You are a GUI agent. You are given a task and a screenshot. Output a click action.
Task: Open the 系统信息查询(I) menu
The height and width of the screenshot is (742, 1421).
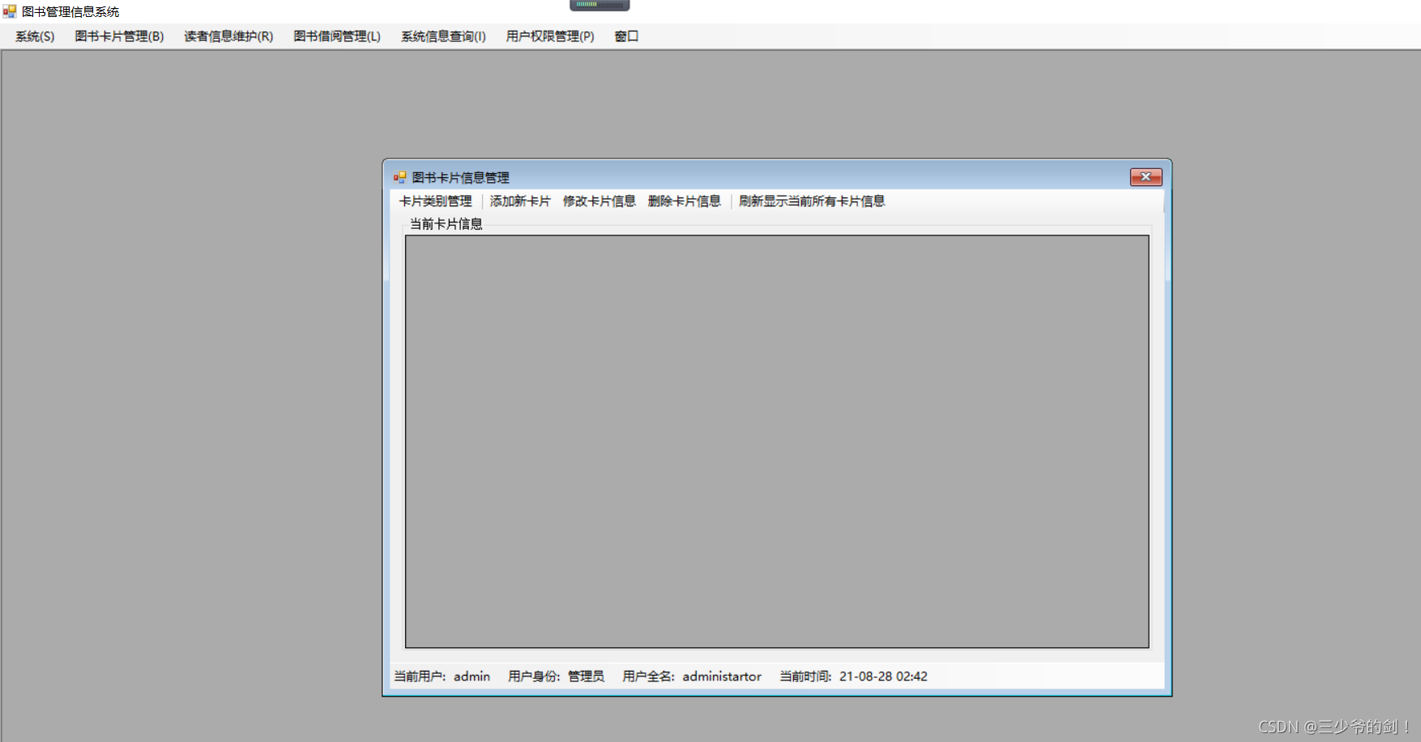(443, 36)
